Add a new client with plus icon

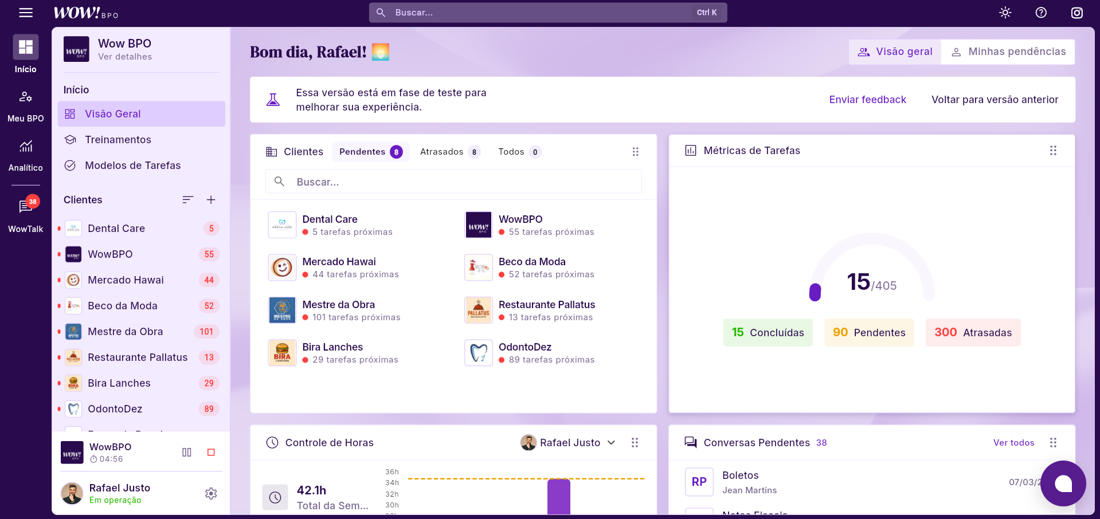coord(211,200)
